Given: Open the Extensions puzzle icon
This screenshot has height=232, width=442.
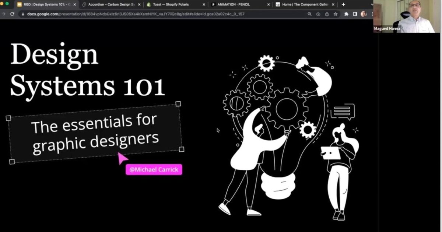Looking at the screenshot, I should [x=346, y=14].
